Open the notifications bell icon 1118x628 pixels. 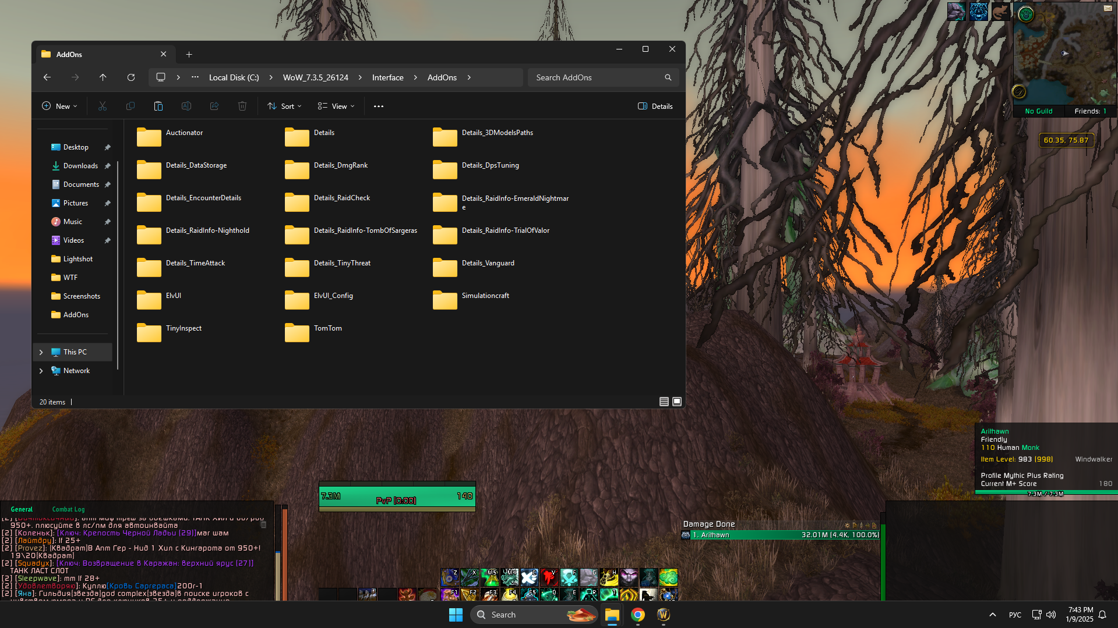[1102, 615]
